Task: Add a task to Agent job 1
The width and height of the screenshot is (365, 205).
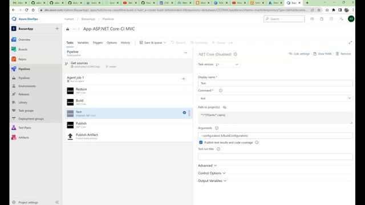Action: (x=184, y=79)
